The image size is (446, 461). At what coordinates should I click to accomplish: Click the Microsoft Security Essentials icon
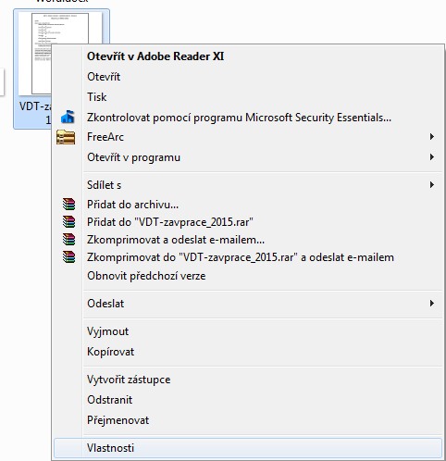point(68,117)
